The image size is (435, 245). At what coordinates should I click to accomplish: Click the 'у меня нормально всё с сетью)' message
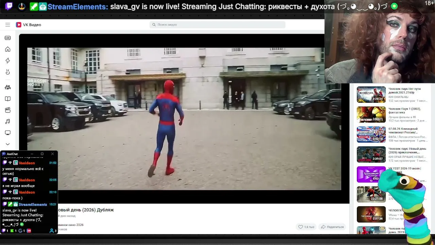pos(23,171)
